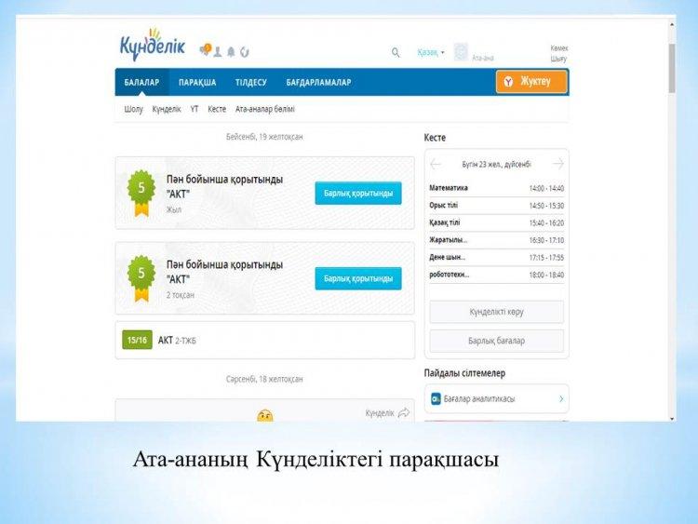Go to next day in Кесте
Screen dimensions: 698x524
pyautogui.click(x=558, y=165)
